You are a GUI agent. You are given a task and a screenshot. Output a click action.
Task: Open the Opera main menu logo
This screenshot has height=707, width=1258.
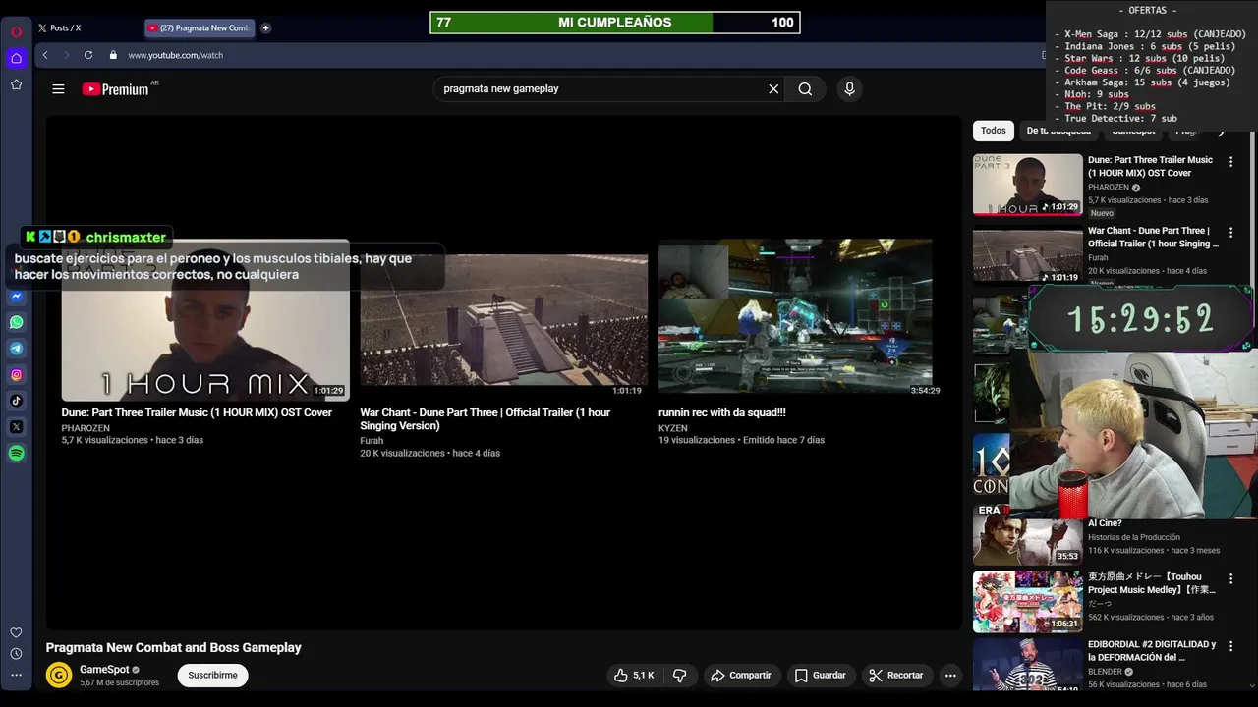17,31
